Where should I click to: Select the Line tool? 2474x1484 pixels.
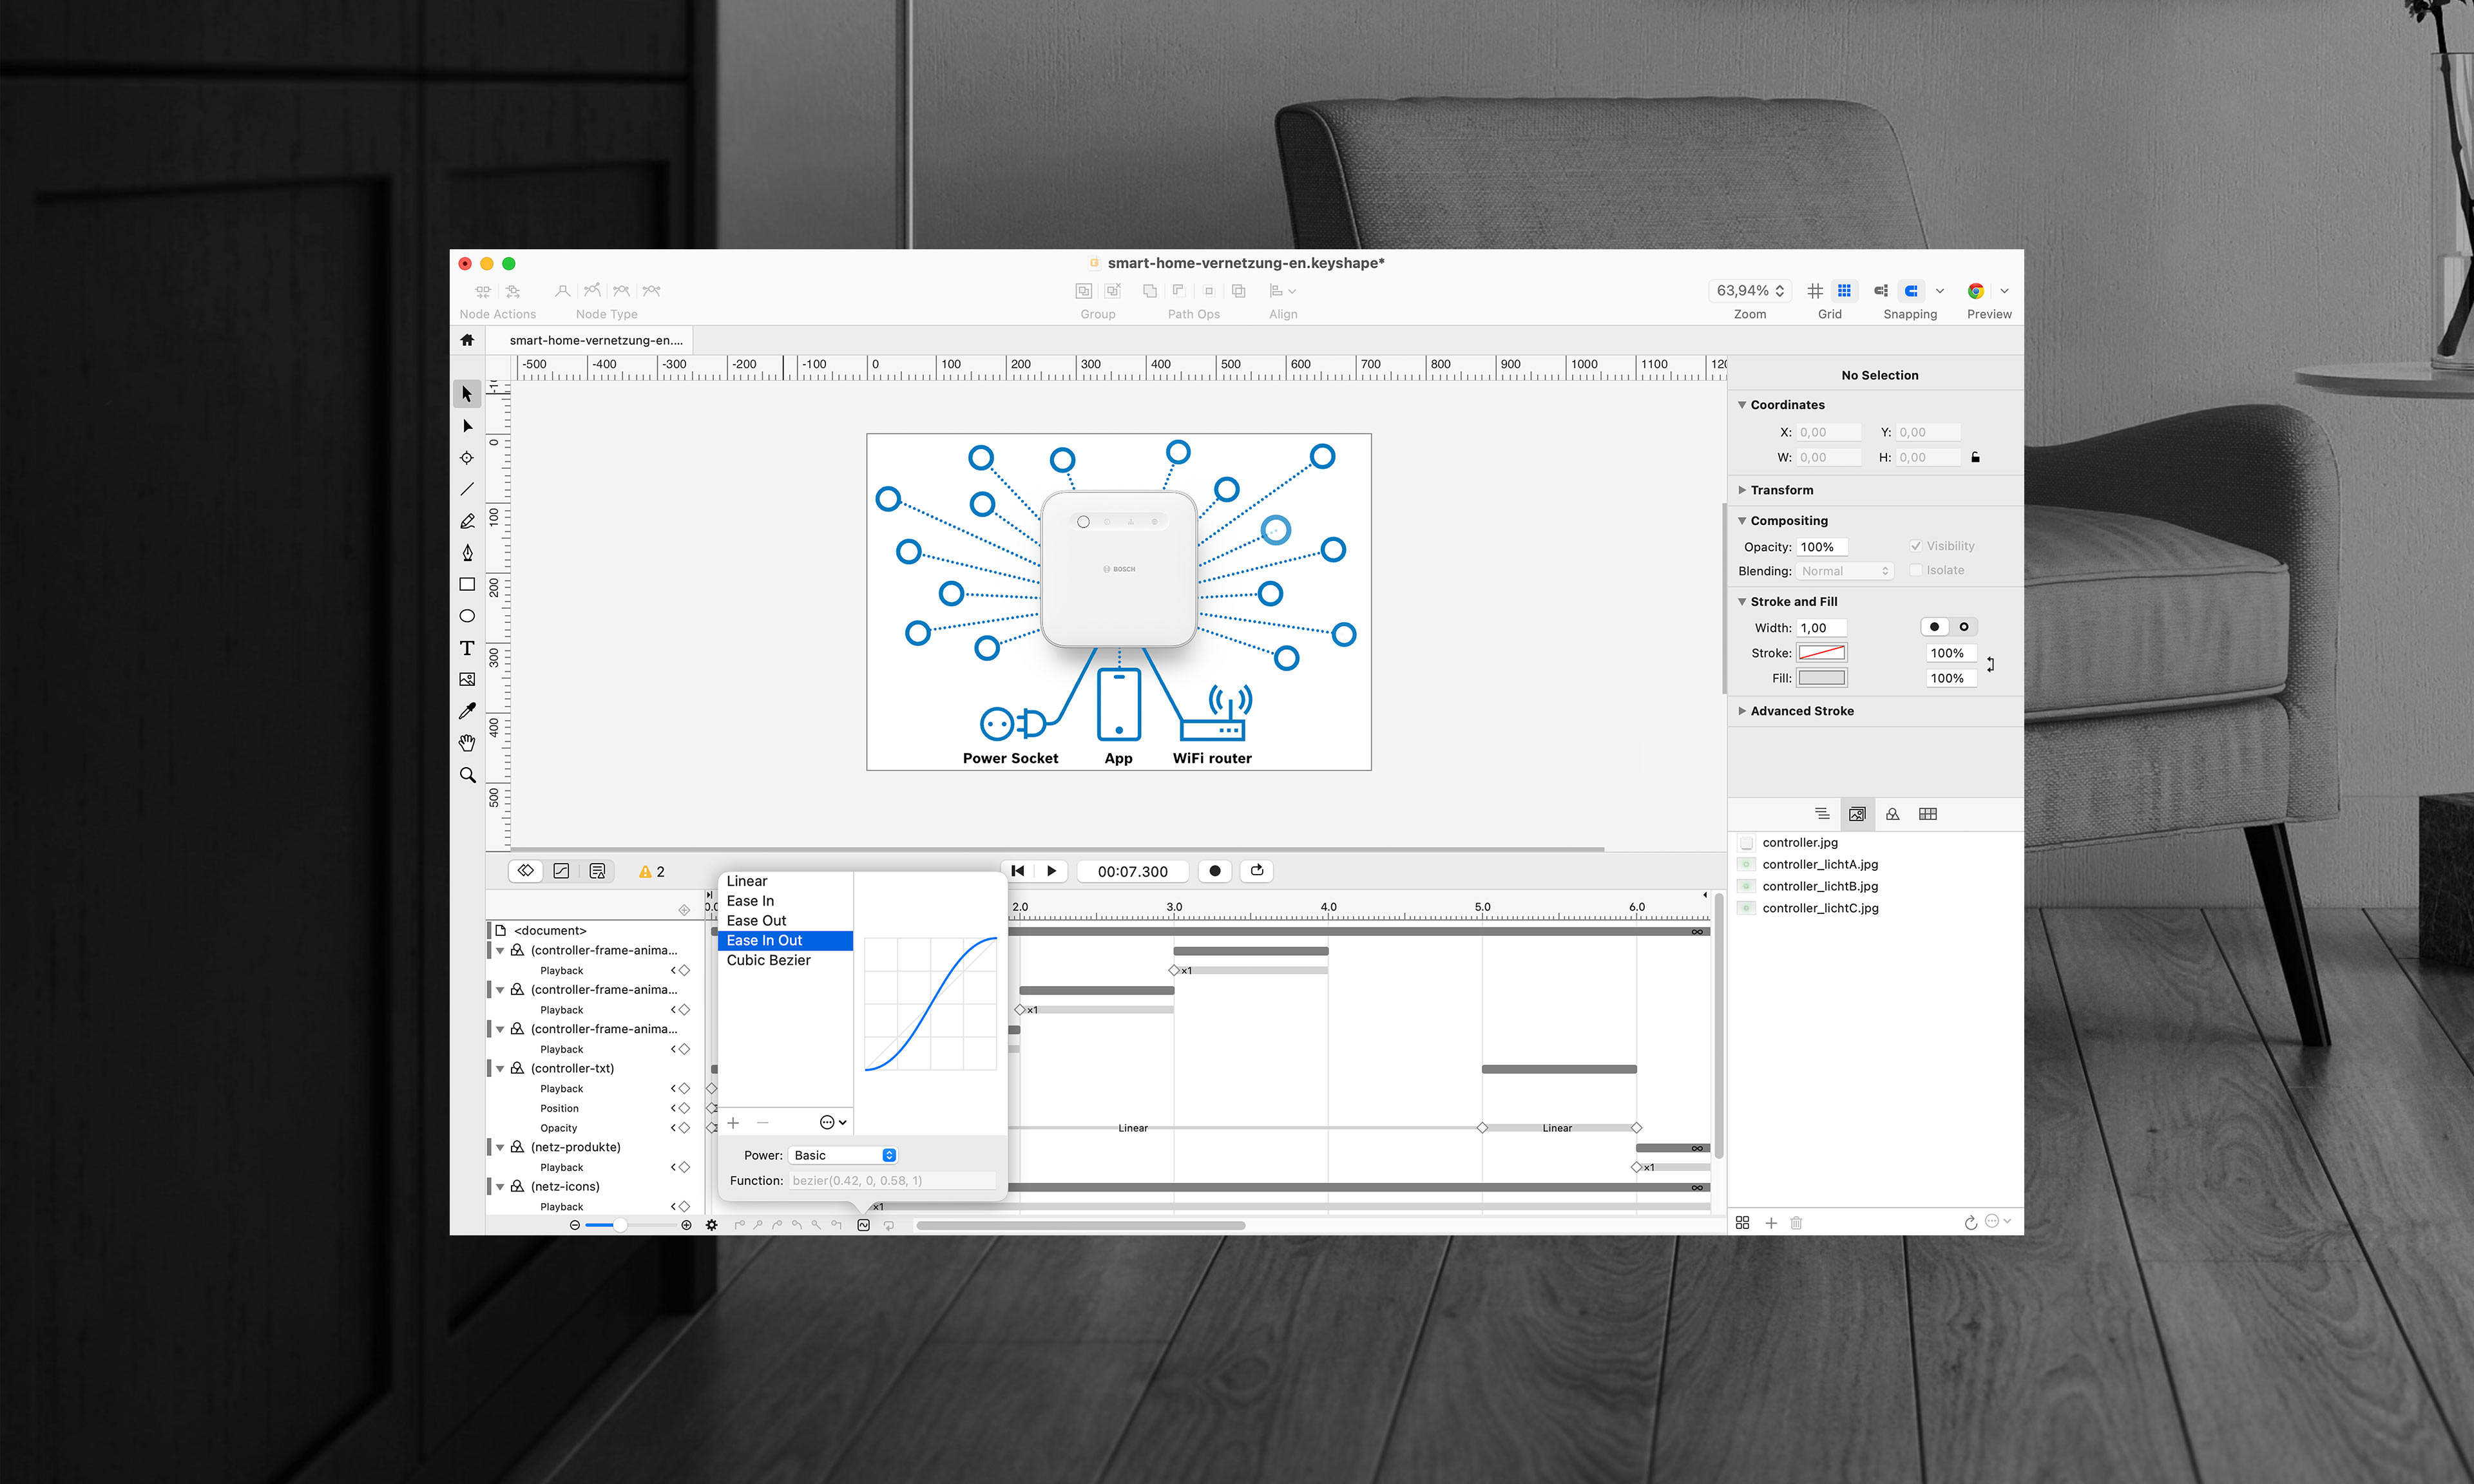point(467,489)
